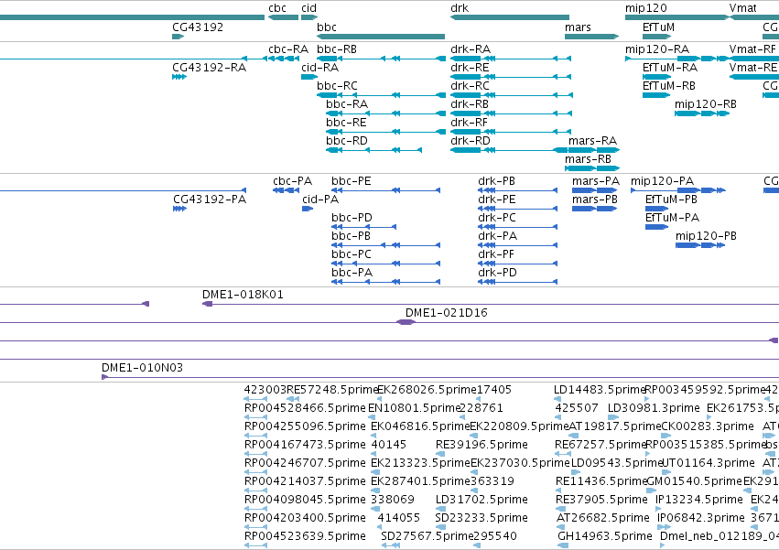Screen dimensions: 779x550
Task: Select EST label RE39196.5prime
Action: point(481,445)
